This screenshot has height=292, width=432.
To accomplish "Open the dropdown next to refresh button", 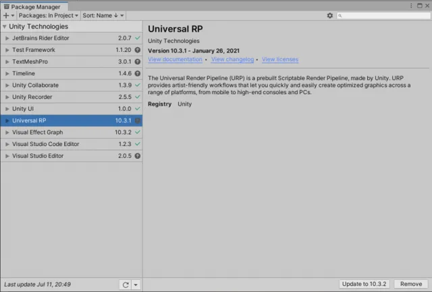I will tap(136, 285).
